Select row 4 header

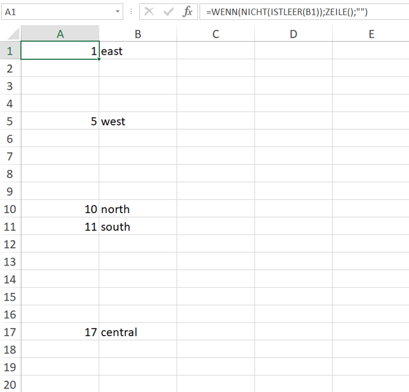click(10, 103)
